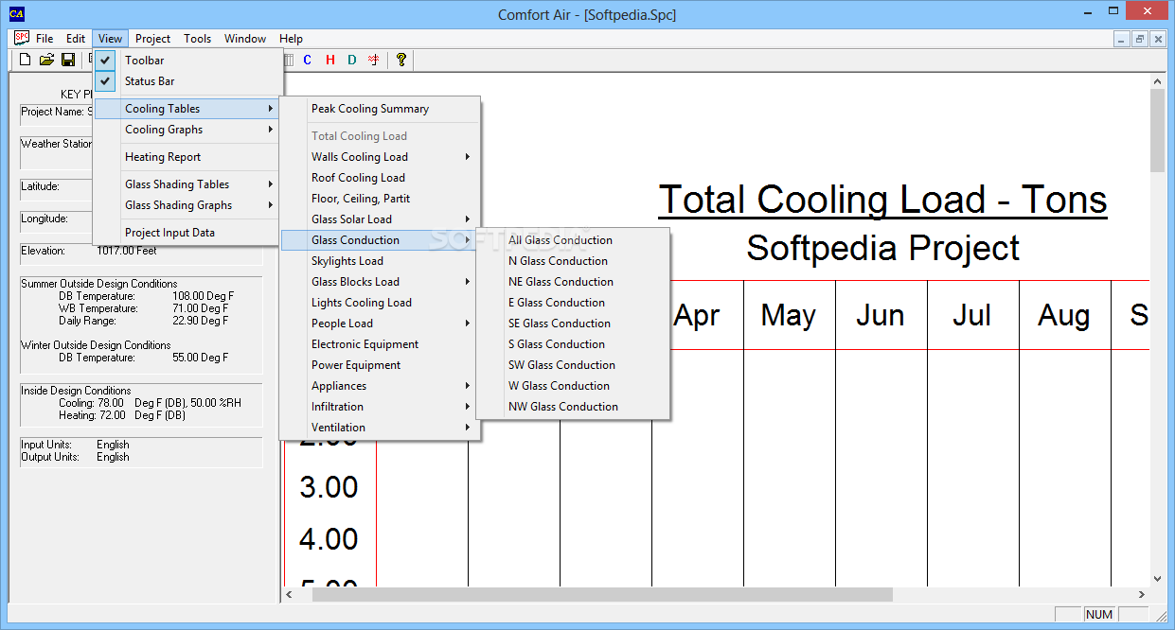
Task: Click the 3.00 row label
Action: (x=329, y=487)
